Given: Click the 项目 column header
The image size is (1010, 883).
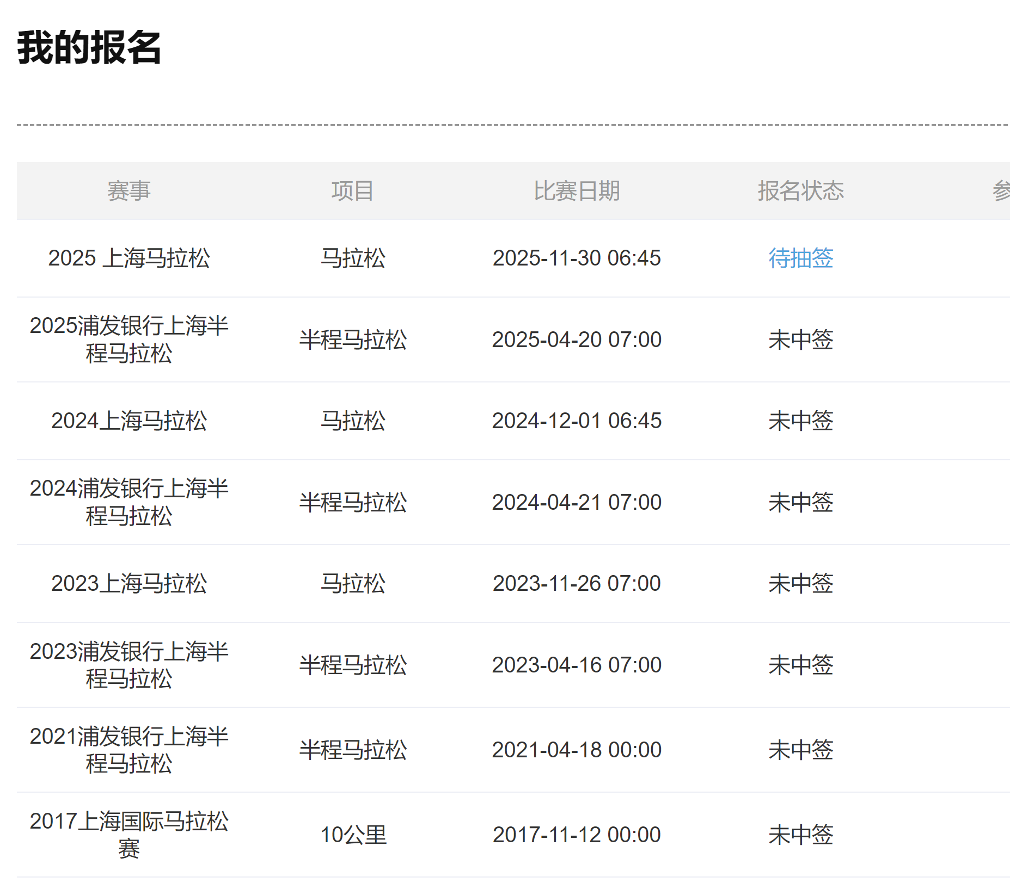Looking at the screenshot, I should pos(353,191).
